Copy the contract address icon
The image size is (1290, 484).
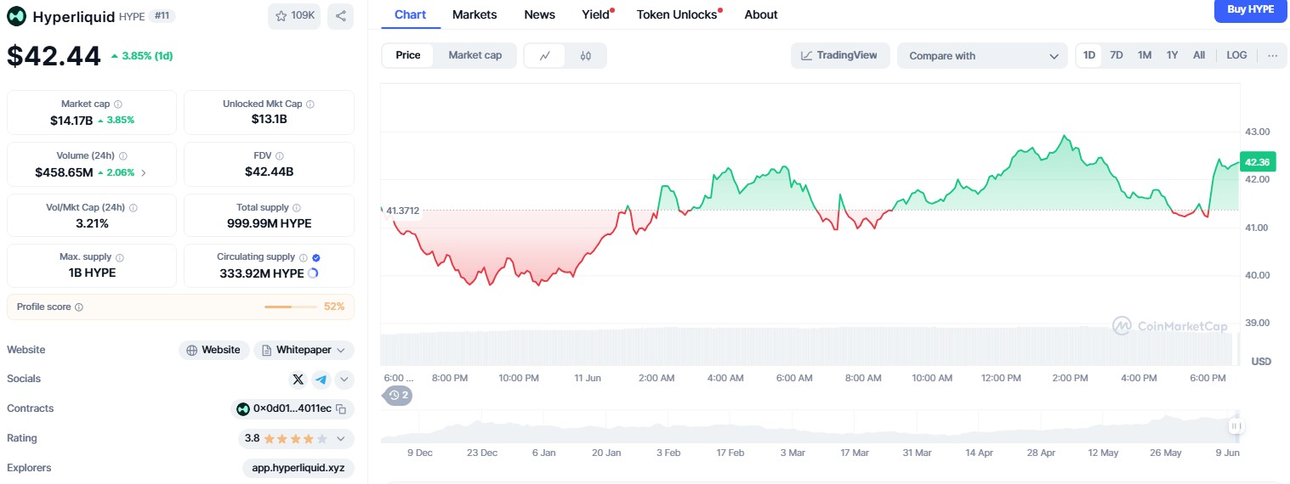pos(341,409)
